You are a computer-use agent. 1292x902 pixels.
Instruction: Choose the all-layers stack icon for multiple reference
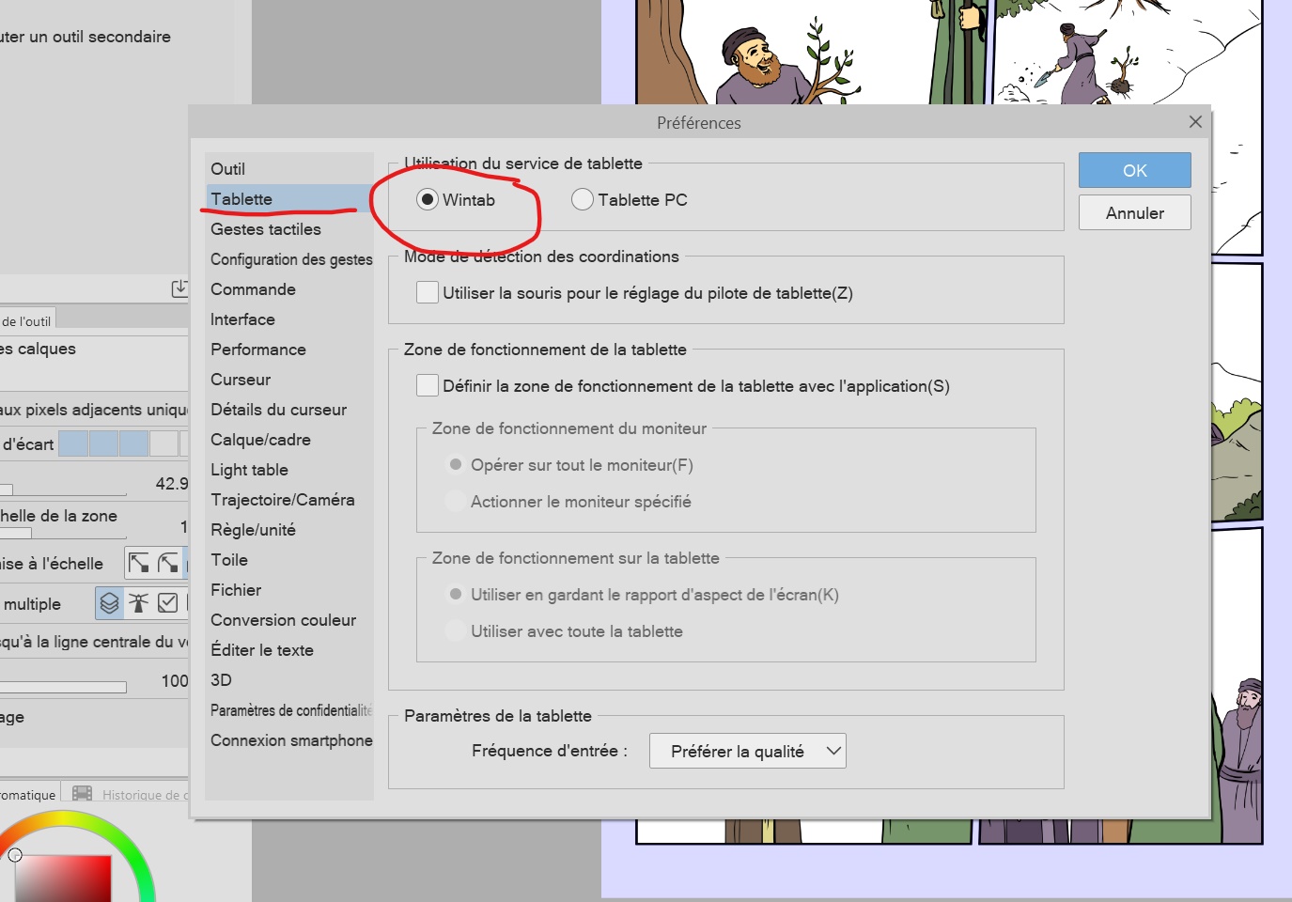tap(110, 603)
